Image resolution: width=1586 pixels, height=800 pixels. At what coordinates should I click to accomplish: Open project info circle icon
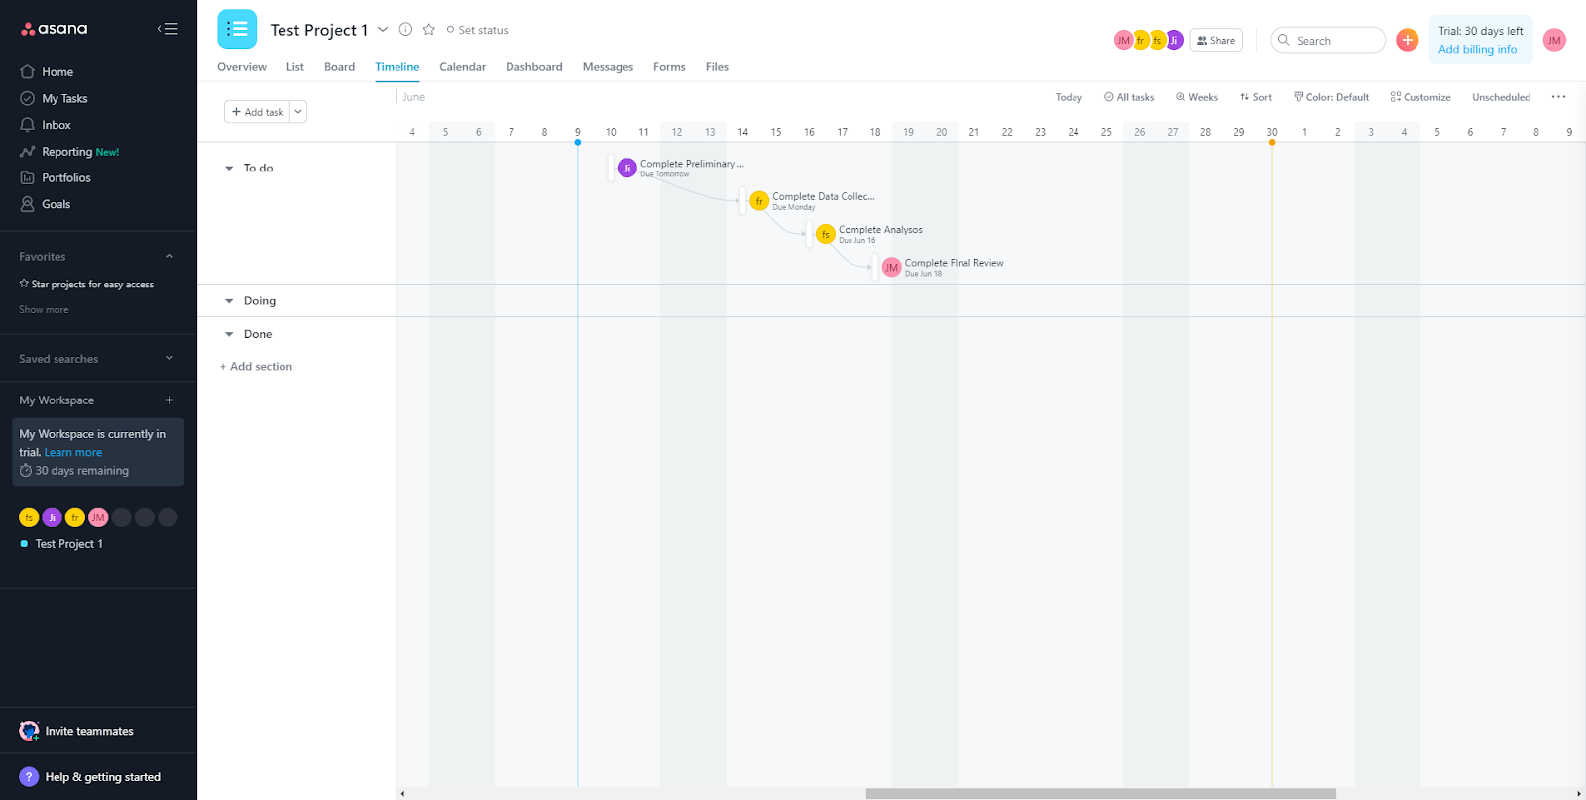(405, 30)
